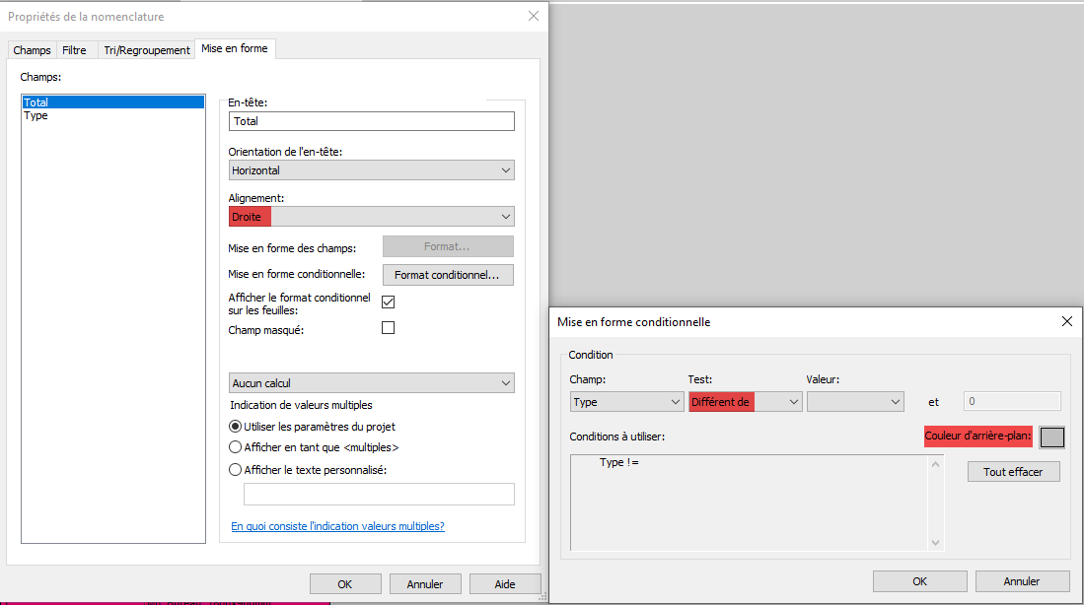Screen dimensions: 1084x605
Task: Click the Format conditionnel... button
Action: pos(448,275)
